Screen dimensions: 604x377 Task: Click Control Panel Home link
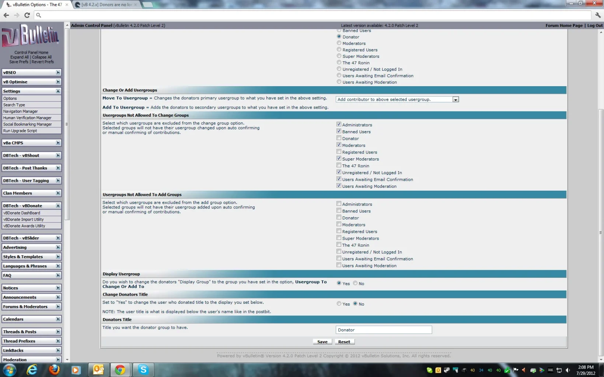tap(31, 52)
